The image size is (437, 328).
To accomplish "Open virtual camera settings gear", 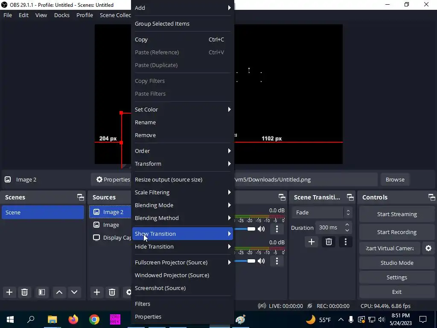I will pyautogui.click(x=428, y=248).
